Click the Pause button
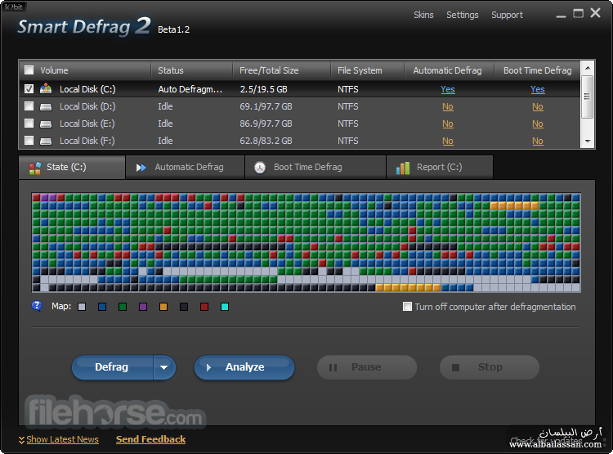This screenshot has width=613, height=454. tap(367, 367)
